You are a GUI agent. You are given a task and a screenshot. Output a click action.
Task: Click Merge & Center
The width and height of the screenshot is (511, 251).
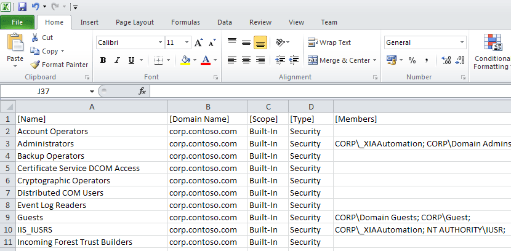pyautogui.click(x=339, y=60)
